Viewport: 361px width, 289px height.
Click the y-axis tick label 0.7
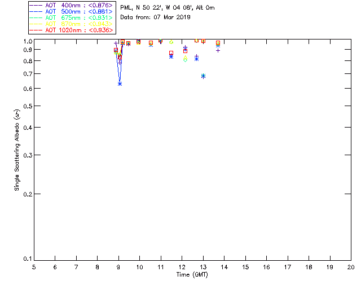click(x=28, y=74)
